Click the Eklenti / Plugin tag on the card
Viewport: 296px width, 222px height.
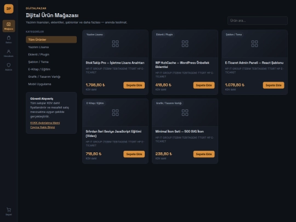click(164, 35)
